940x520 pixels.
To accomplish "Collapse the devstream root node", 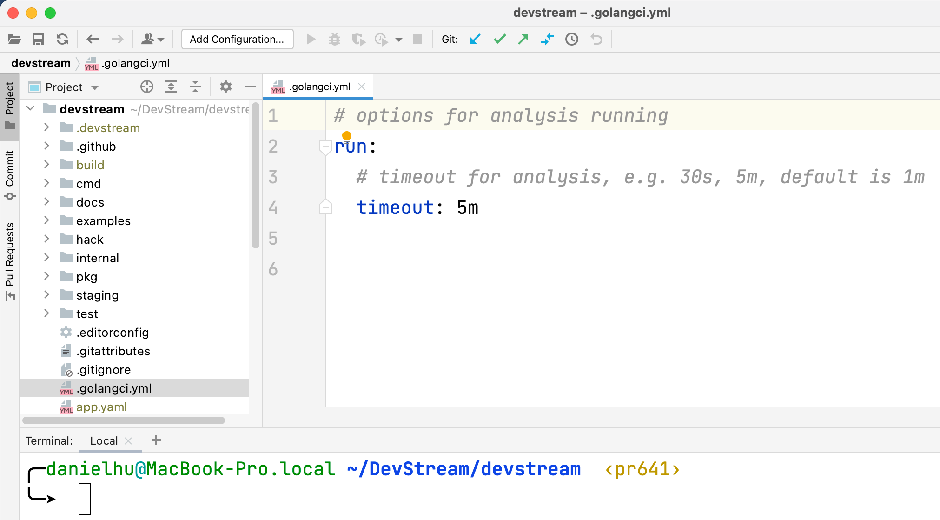I will pos(30,108).
